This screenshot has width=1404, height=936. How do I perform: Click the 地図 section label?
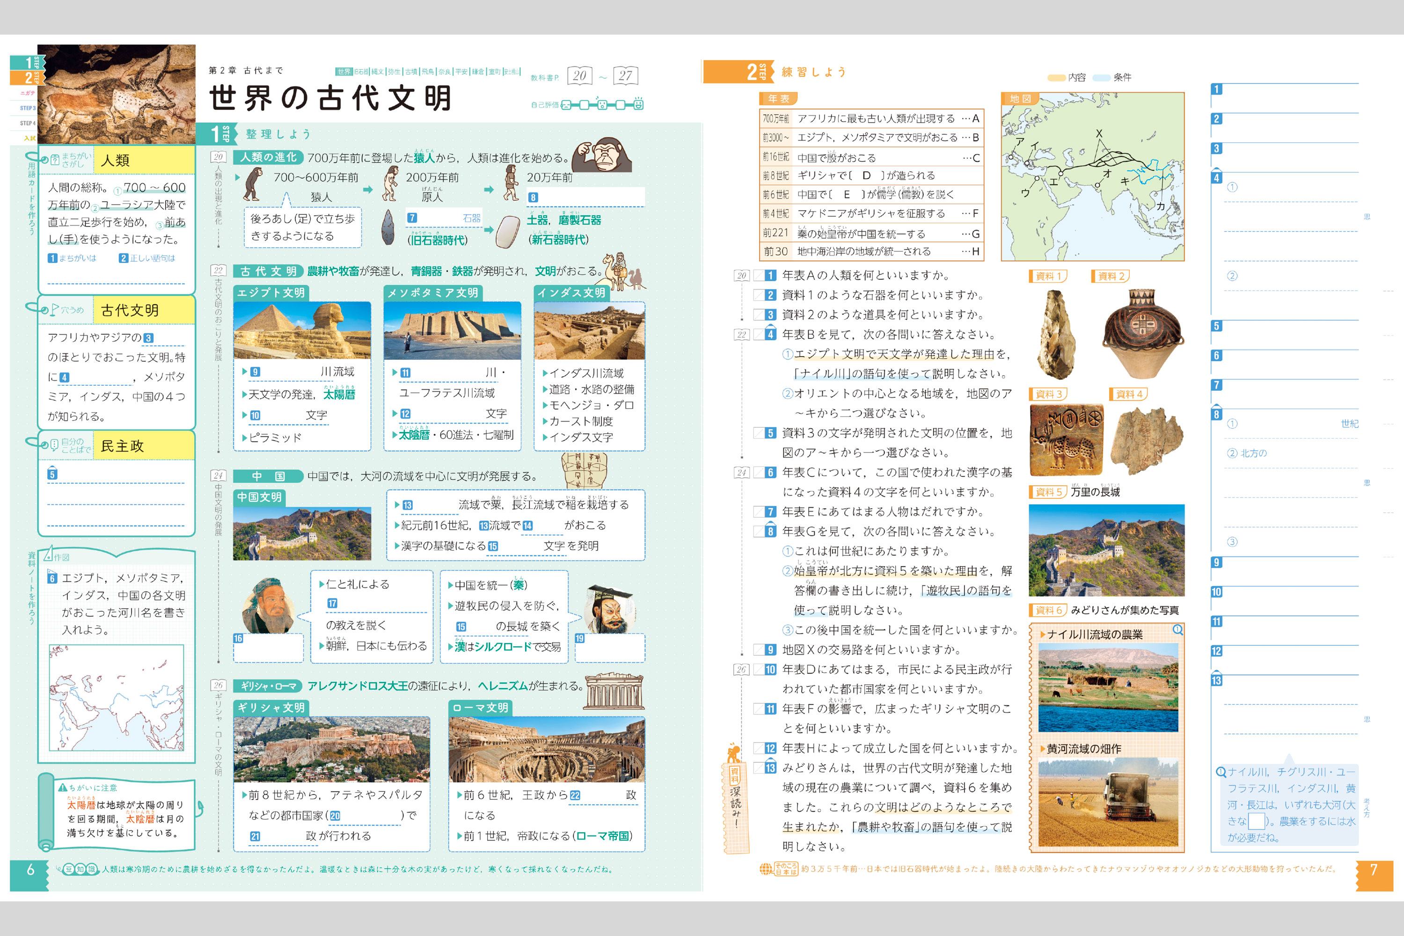tap(1020, 98)
